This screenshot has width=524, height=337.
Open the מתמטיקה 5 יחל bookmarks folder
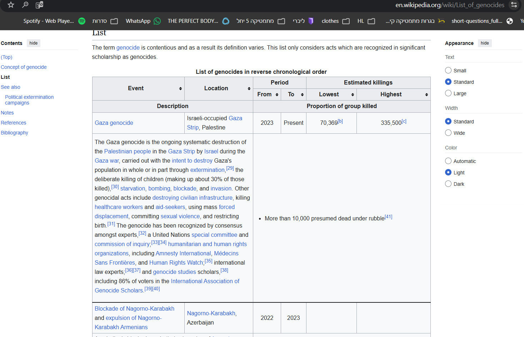[261, 21]
